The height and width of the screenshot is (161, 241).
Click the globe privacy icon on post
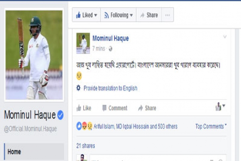[x=110, y=49]
